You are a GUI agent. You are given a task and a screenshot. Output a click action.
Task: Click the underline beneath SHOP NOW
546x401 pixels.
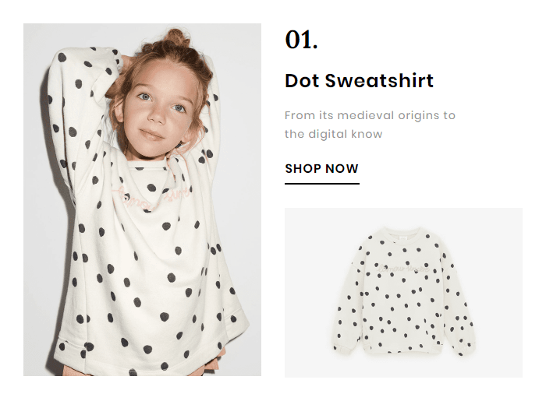point(321,184)
